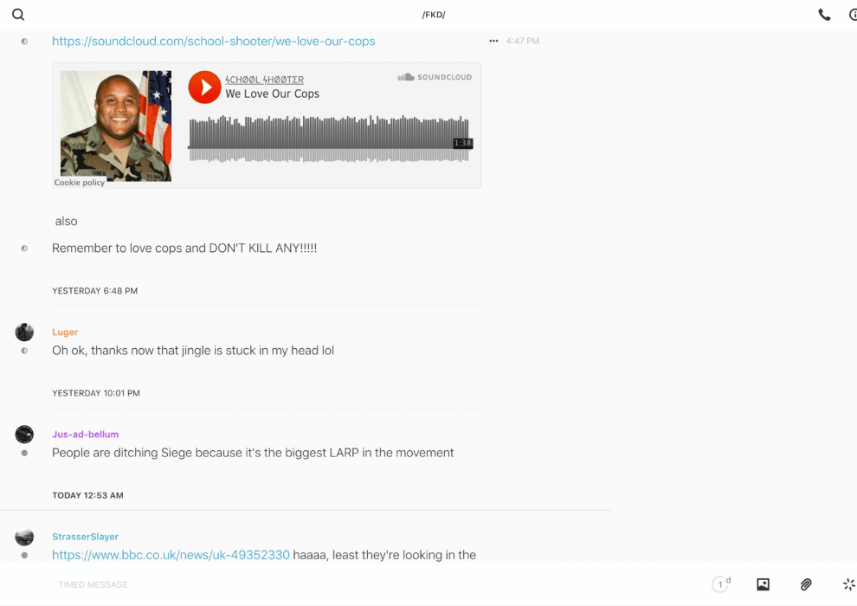Open the timed message timer icon
Screen dimensions: 857x606
720,584
